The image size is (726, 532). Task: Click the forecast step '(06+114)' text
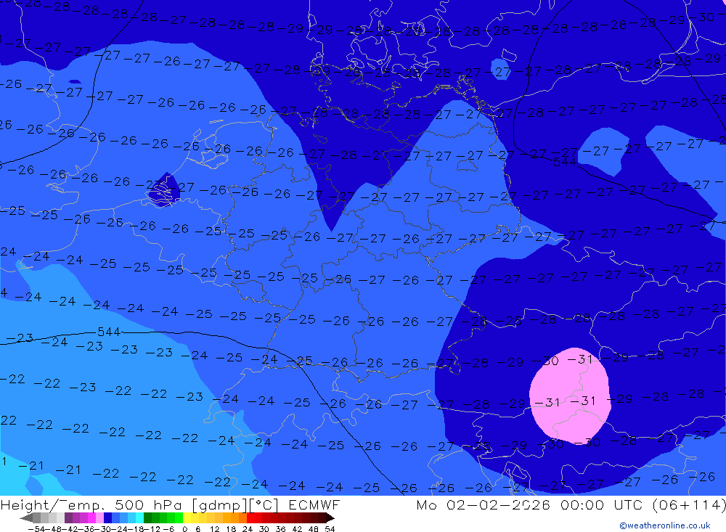tap(689, 504)
